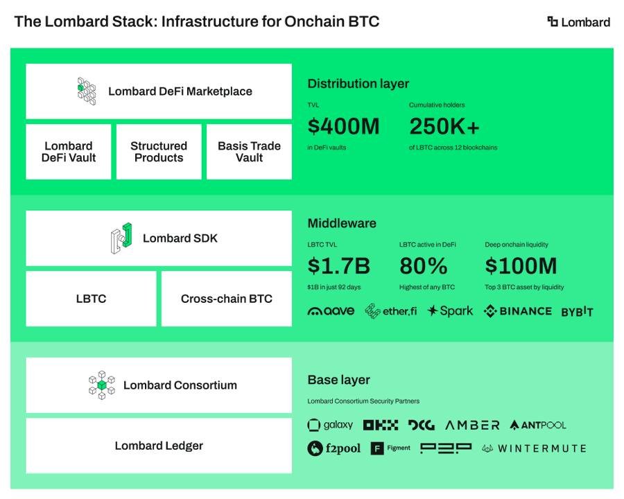Click the LBTC box
Viewport: 624px width, 499px height.
tap(91, 299)
